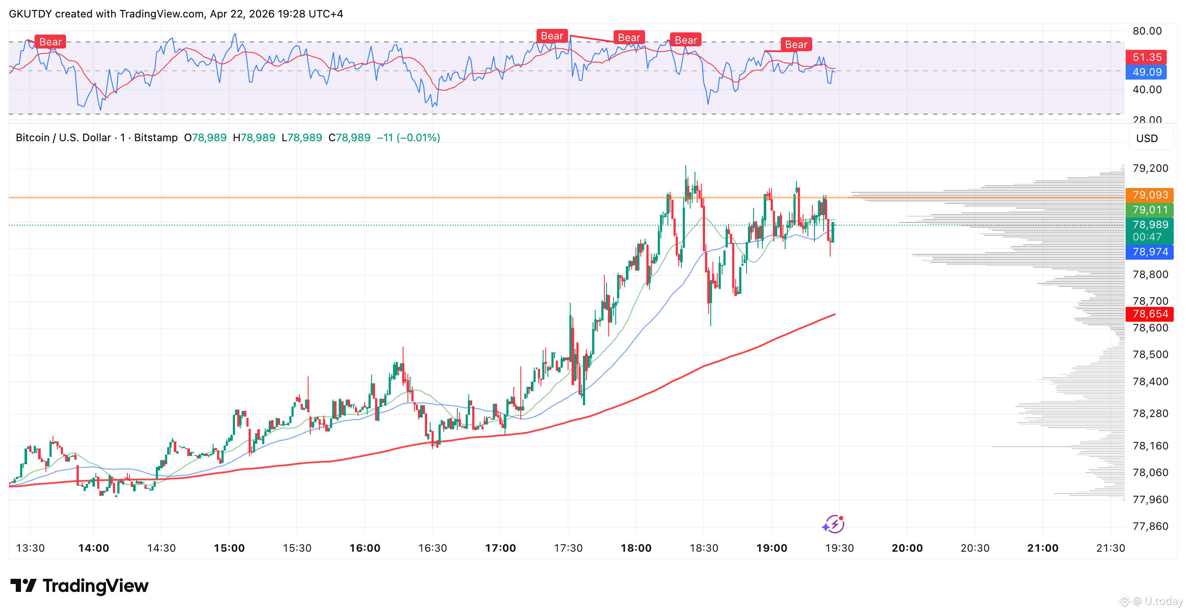Click the blue 49.09 RSI value label

click(x=1147, y=72)
